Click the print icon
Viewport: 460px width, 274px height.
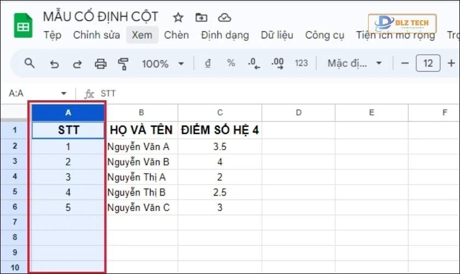tap(100, 64)
